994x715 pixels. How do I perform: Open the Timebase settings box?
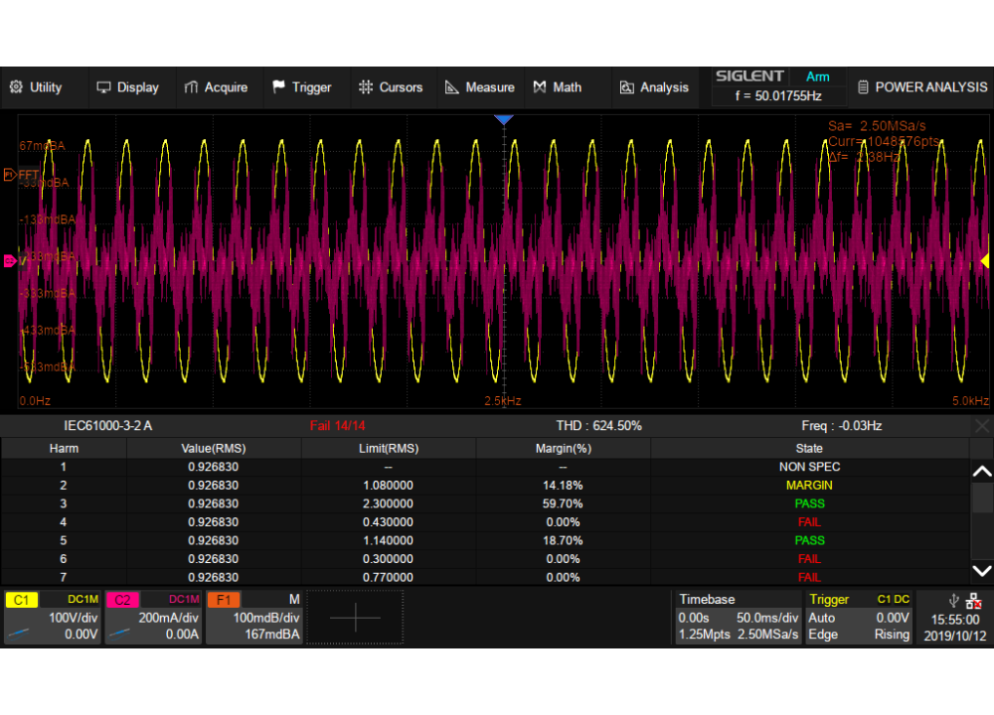pos(737,617)
